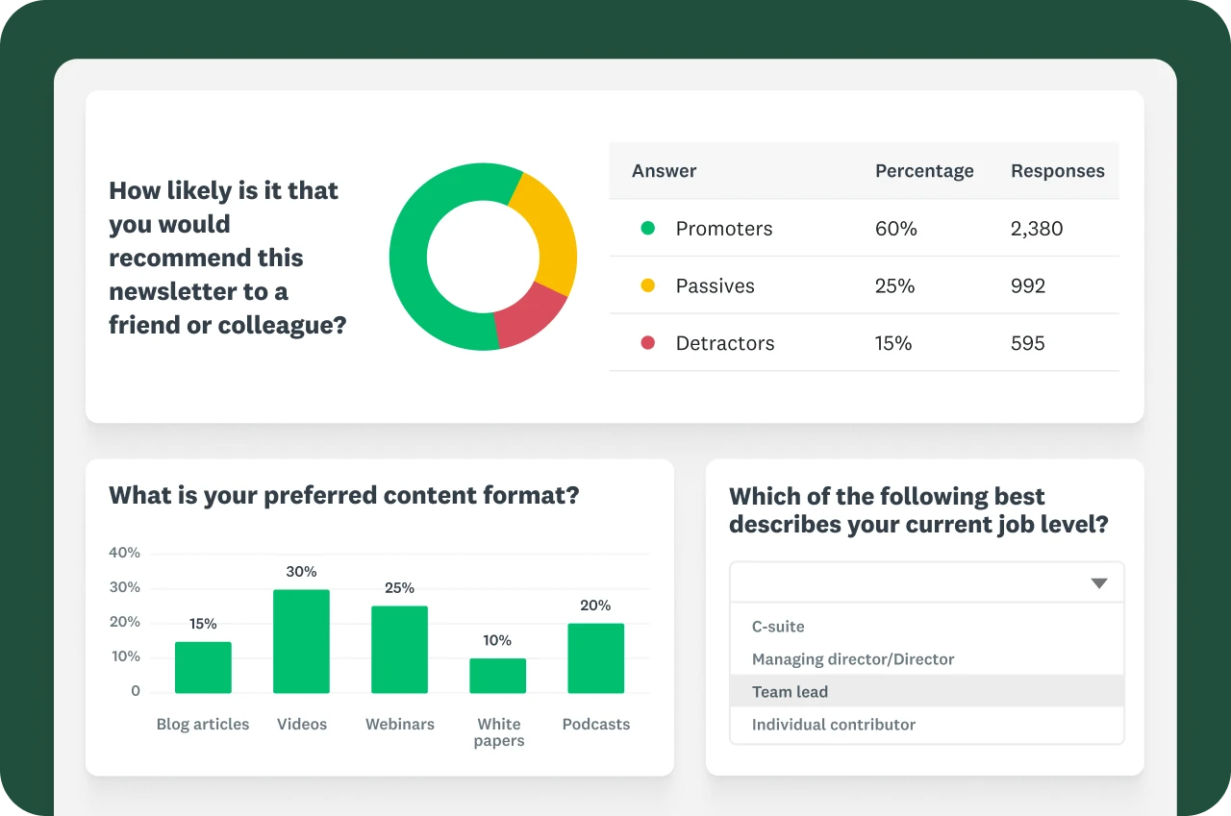Image resolution: width=1231 pixels, height=816 pixels.
Task: Click the Percentage column header
Action: point(923,171)
